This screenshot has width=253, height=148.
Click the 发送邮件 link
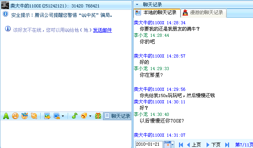[103, 30]
